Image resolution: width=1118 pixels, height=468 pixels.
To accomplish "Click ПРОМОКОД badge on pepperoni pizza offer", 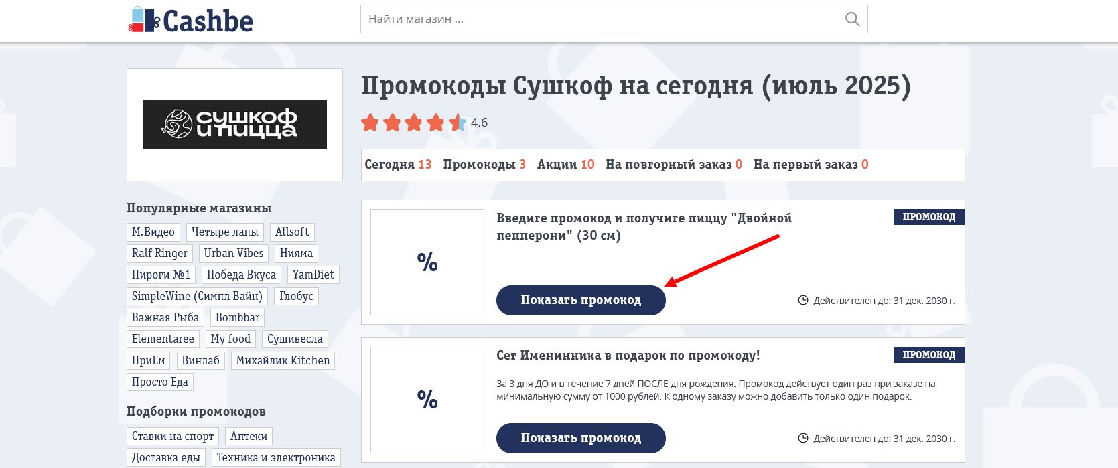I will (x=928, y=217).
